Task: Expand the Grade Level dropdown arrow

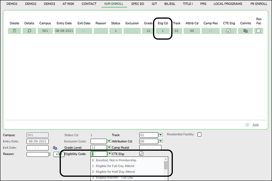Action: click(109, 148)
